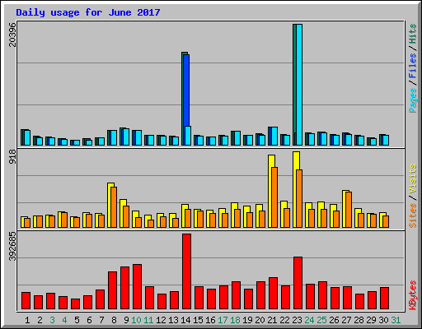Click the orange sites bar for day 27
This screenshot has height=329, width=422.
point(349,210)
